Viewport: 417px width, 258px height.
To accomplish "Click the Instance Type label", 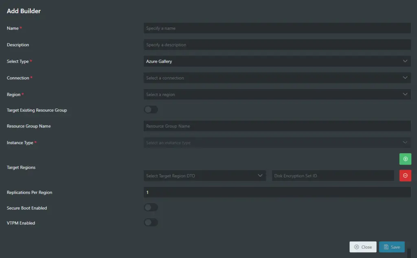I will pos(20,143).
